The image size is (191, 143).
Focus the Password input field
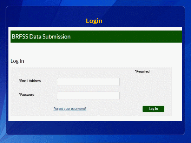pos(88,96)
